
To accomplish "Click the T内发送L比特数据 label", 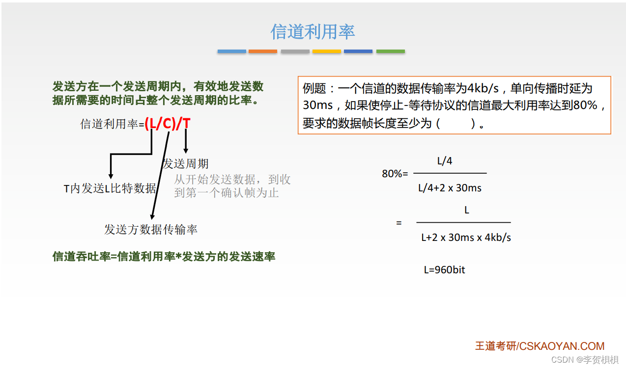I will pyautogui.click(x=110, y=188).
